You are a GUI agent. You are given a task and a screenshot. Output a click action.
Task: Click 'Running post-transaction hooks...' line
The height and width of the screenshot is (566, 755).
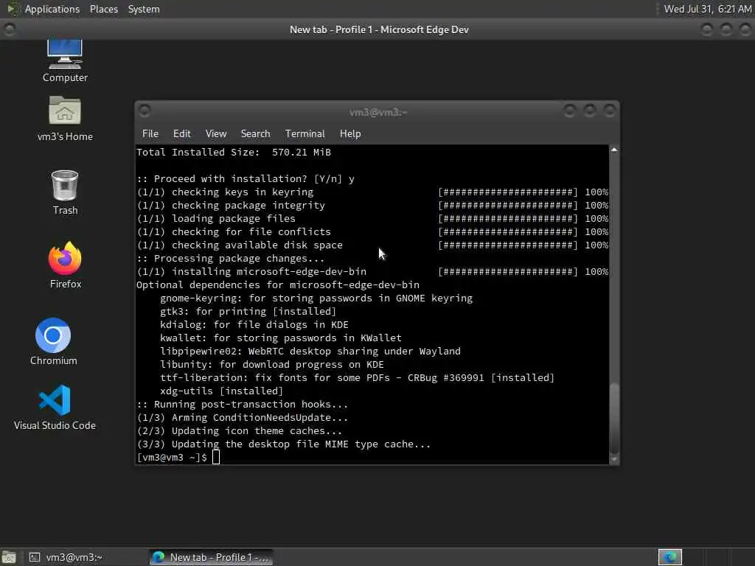[x=242, y=405]
